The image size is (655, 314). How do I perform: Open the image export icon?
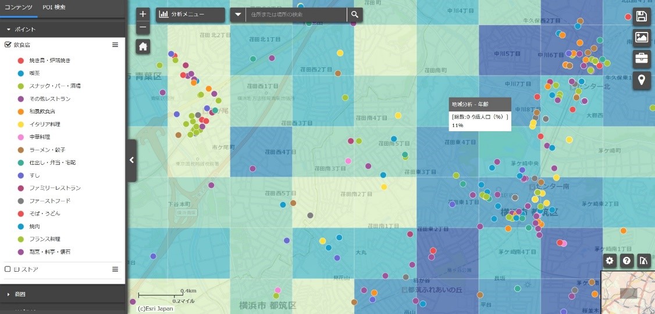click(642, 37)
